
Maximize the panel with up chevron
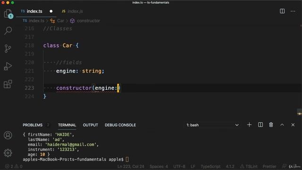(282, 125)
